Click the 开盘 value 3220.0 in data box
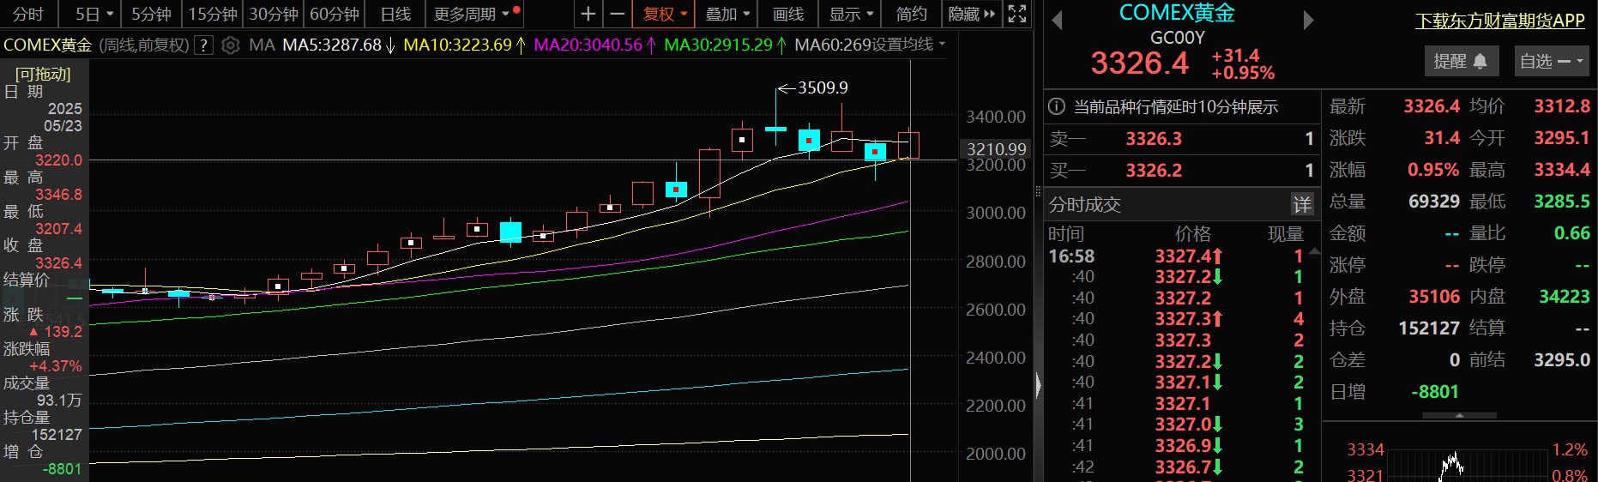Image resolution: width=1598 pixels, height=482 pixels. 58,160
